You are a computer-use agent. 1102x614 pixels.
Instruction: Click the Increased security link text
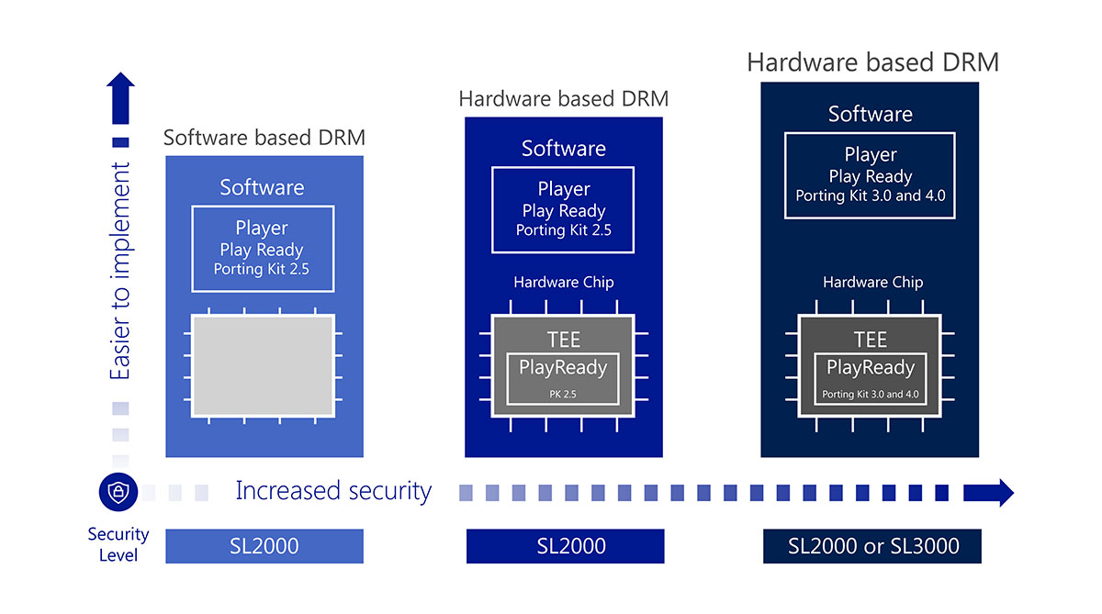tap(333, 491)
